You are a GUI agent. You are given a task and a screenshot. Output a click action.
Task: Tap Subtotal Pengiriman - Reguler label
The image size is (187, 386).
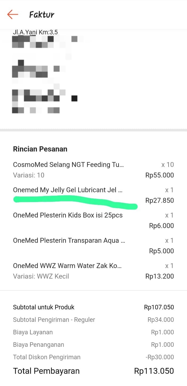click(x=54, y=320)
